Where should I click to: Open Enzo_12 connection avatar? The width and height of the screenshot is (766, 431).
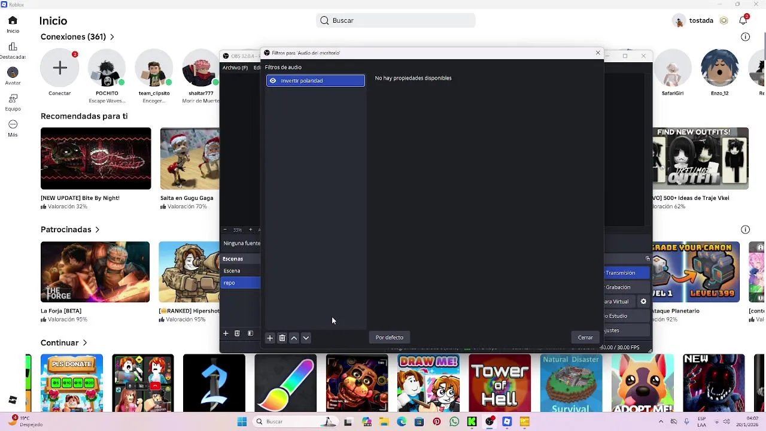(x=720, y=68)
